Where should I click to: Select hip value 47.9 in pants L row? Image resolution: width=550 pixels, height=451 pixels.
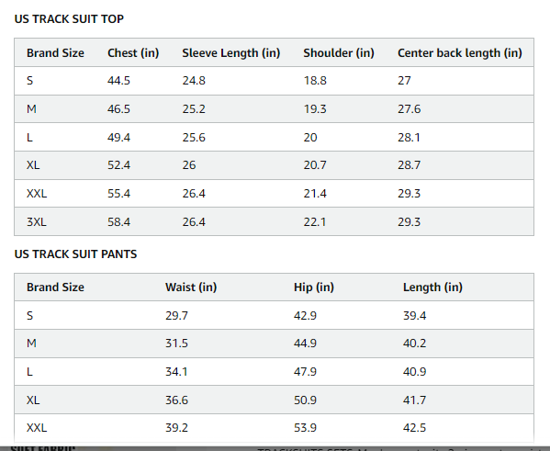click(x=305, y=372)
